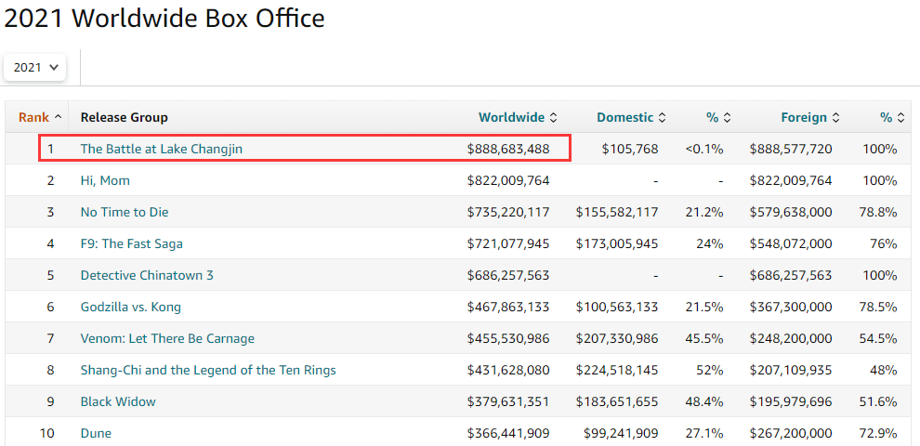Screen dimensions: 920x446
Task: Click the Release Group column header
Action: (125, 117)
